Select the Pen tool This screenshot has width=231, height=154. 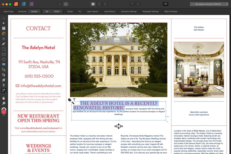coord(4,44)
